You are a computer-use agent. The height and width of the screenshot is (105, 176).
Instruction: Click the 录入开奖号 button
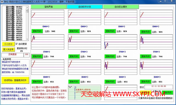click(x=8, y=49)
